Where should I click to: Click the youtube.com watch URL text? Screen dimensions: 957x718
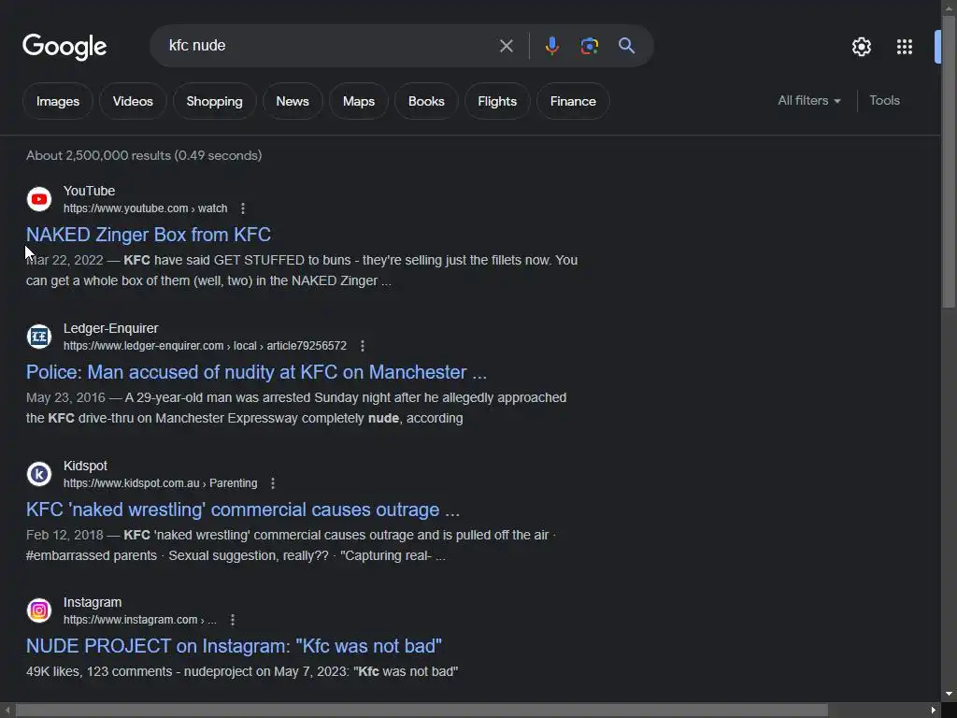pyautogui.click(x=145, y=208)
